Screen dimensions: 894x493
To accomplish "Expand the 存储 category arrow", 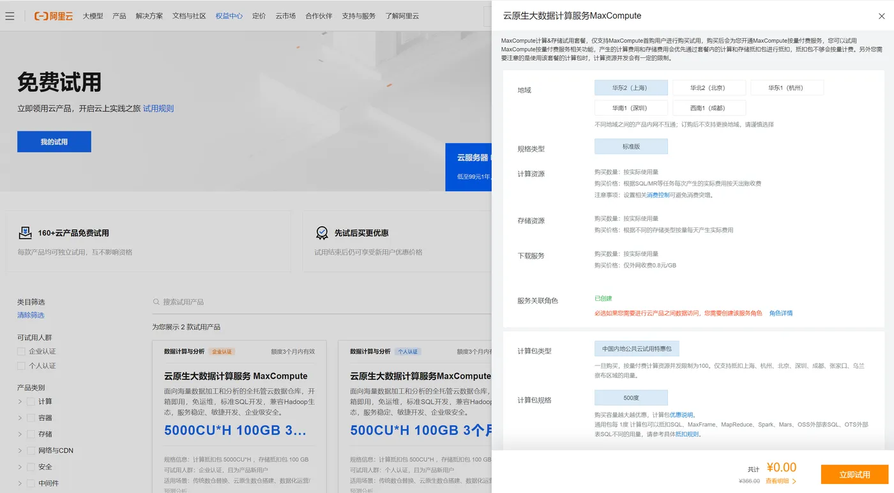I will [x=20, y=434].
